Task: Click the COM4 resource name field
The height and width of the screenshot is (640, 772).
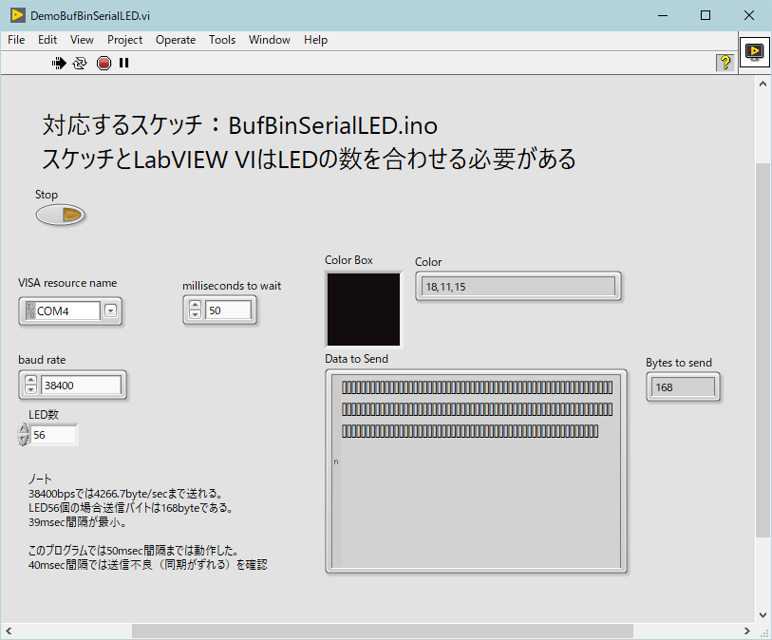Action: coord(68,311)
